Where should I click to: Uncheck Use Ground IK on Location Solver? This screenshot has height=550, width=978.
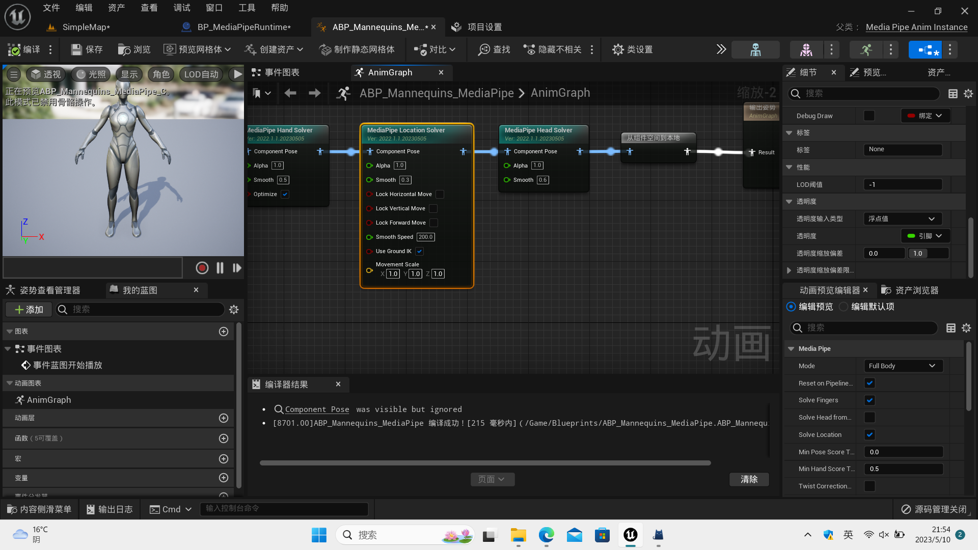pos(419,251)
